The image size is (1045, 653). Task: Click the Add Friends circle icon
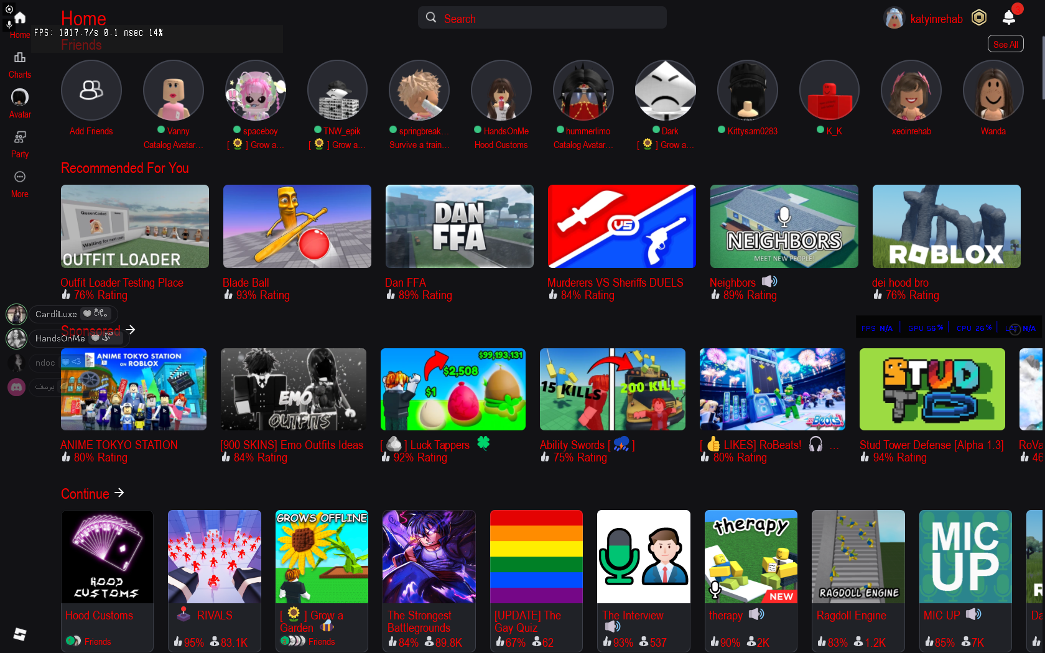(91, 90)
